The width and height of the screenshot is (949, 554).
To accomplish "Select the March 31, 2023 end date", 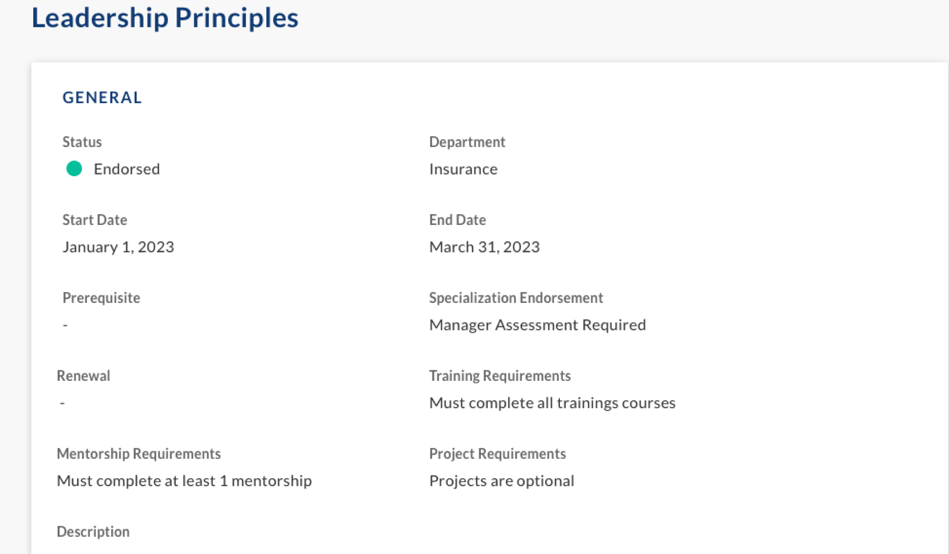I will click(x=484, y=247).
